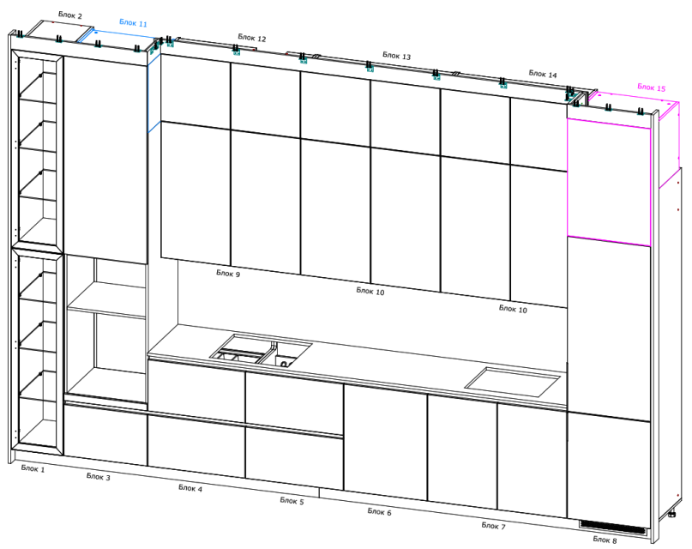Click the magenta-outlined upper cabinet door
Viewport: 692px width, 549px height.
(610, 182)
